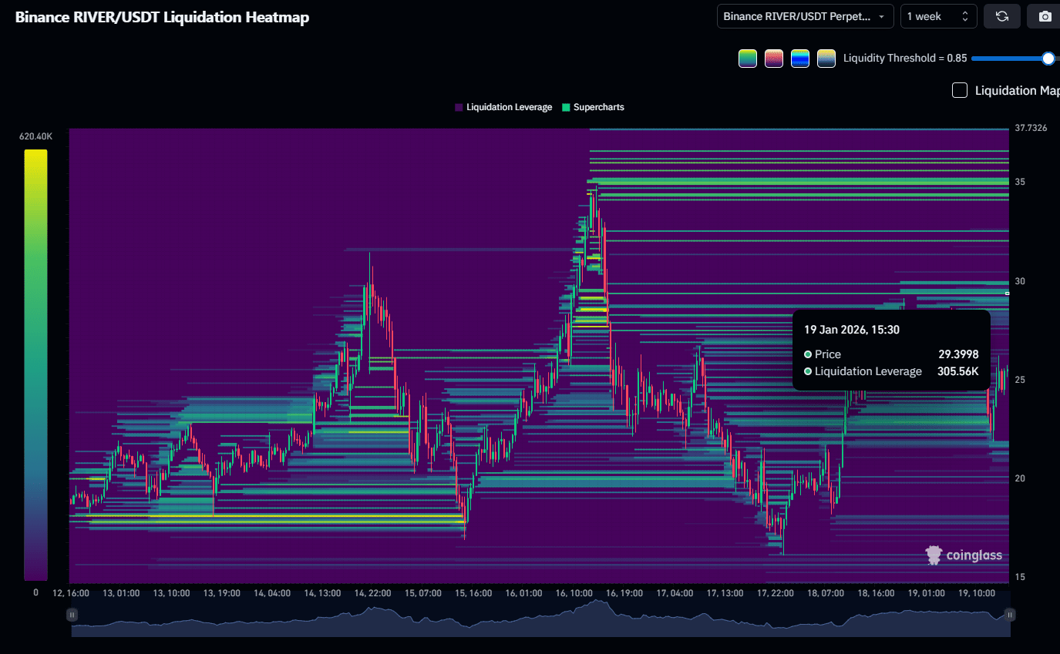Open the 1 week time range dropdown
The image size is (1060, 654).
[938, 16]
